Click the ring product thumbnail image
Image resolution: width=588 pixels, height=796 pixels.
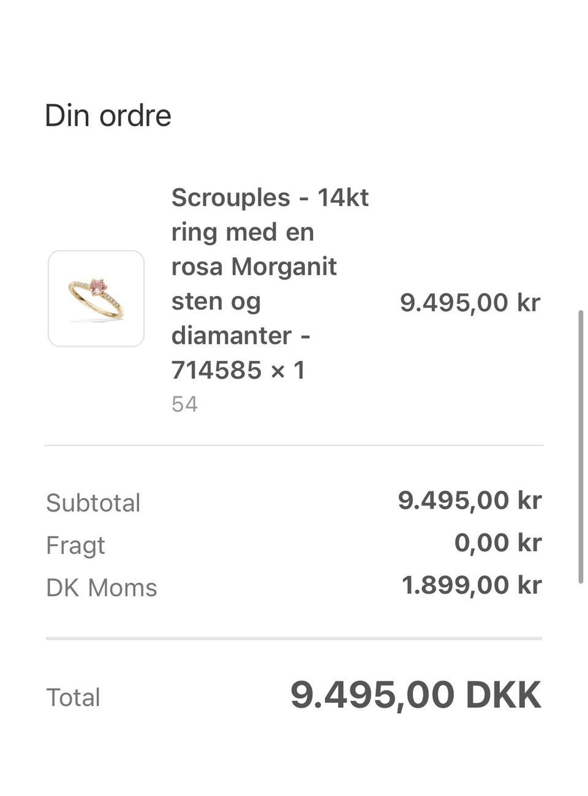96,298
